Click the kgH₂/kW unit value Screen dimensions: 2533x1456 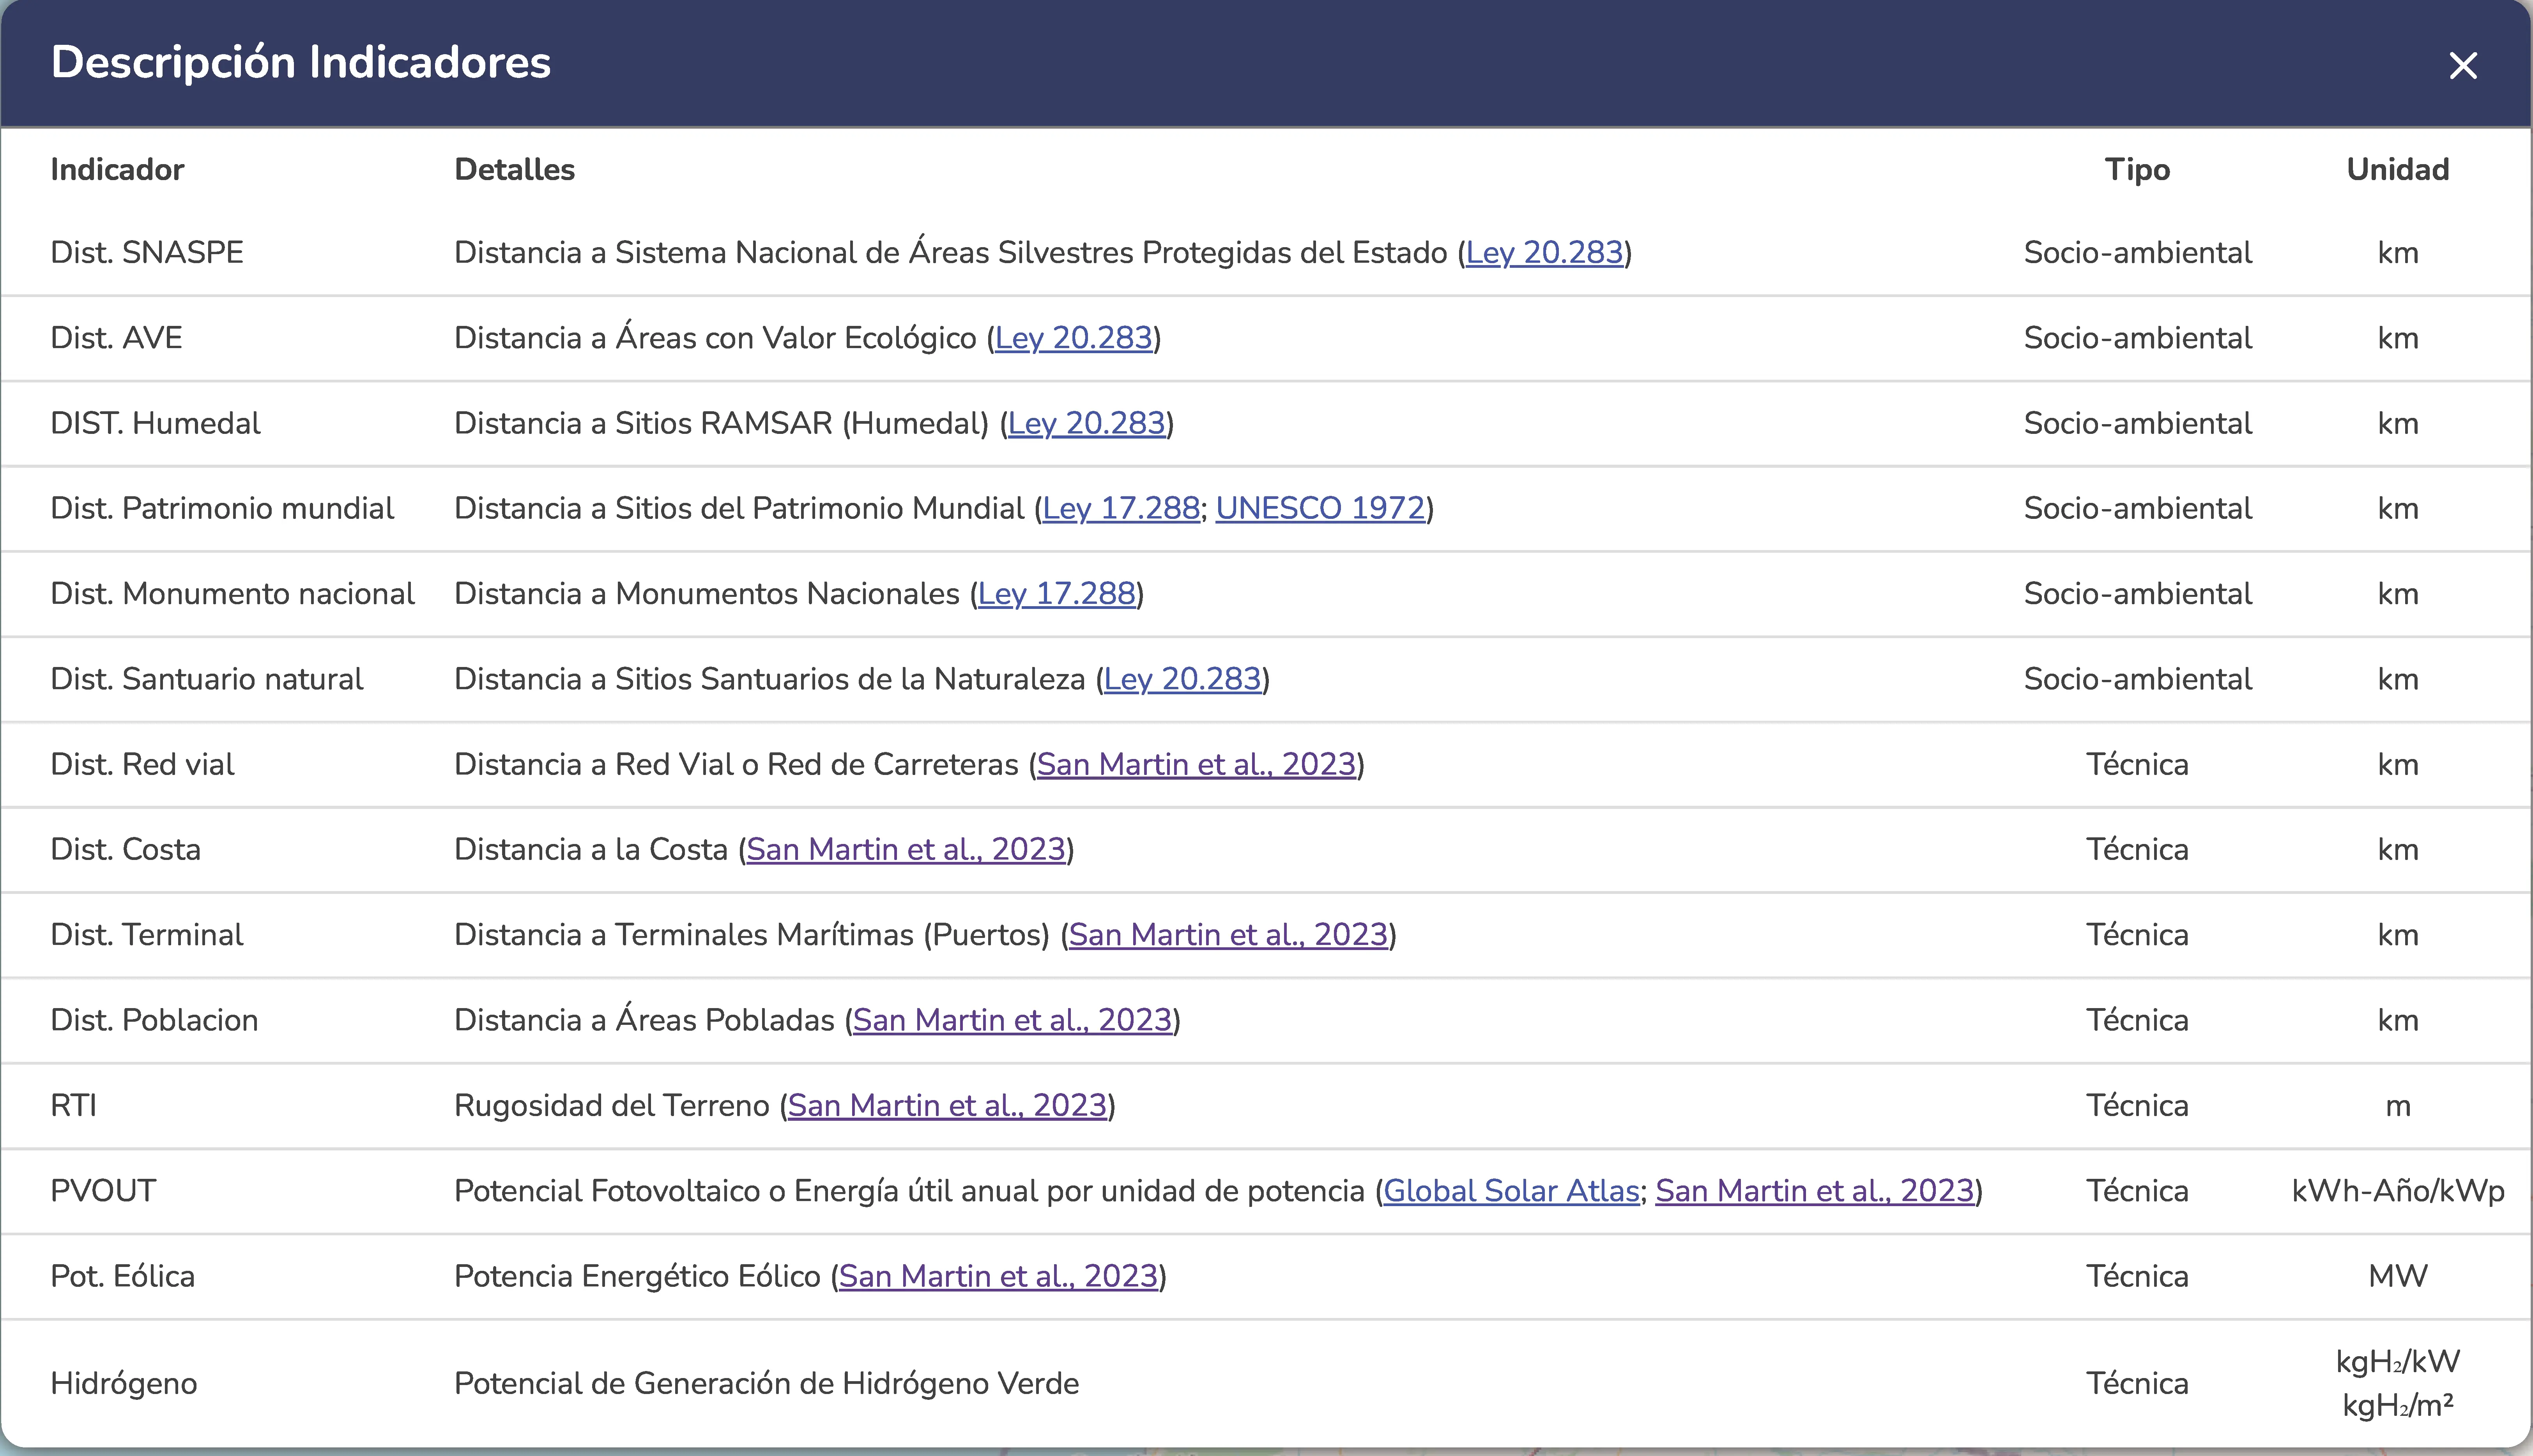tap(2398, 1362)
